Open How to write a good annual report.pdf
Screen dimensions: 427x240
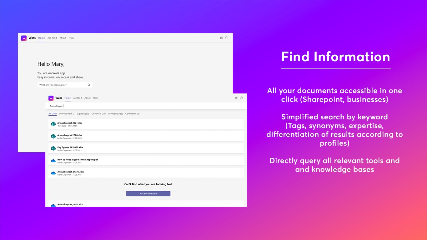(146, 161)
